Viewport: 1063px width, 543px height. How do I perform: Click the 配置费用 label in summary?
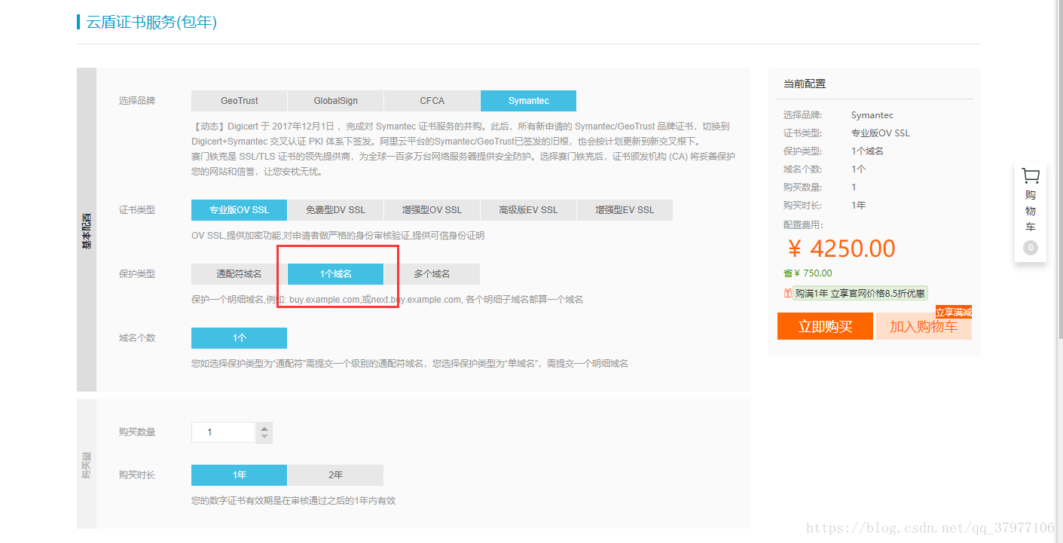[x=804, y=225]
